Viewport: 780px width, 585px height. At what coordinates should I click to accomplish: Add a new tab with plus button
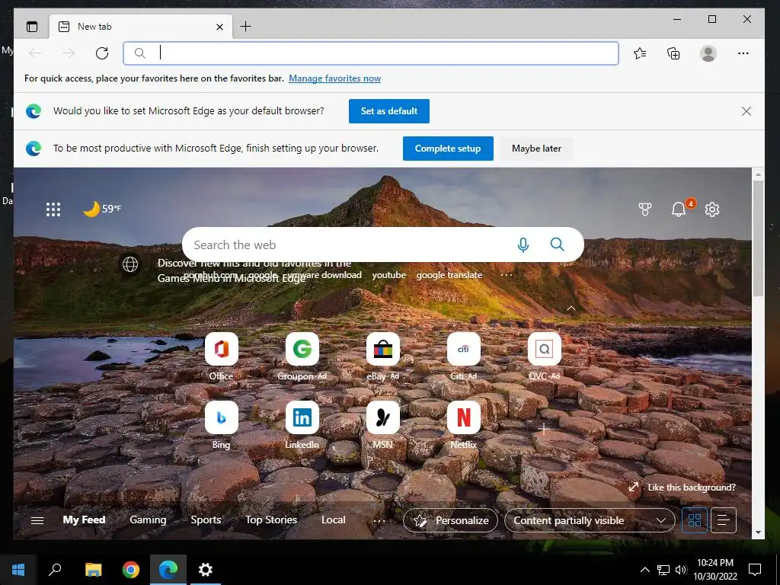(x=245, y=27)
